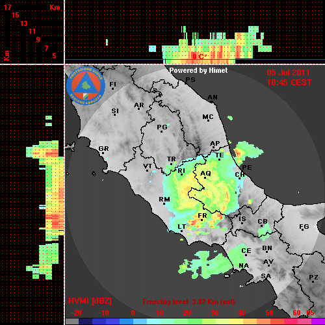Click the FG city label
The height and width of the screenshot is (325, 325).
[304, 227]
